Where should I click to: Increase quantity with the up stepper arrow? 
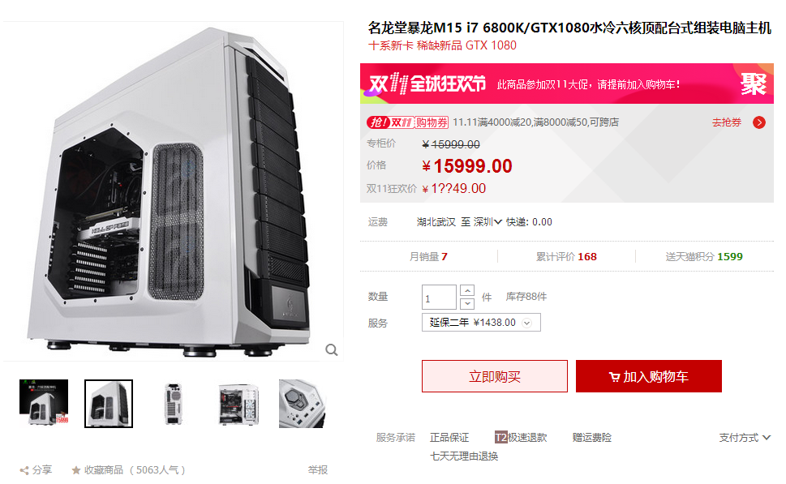point(466,290)
